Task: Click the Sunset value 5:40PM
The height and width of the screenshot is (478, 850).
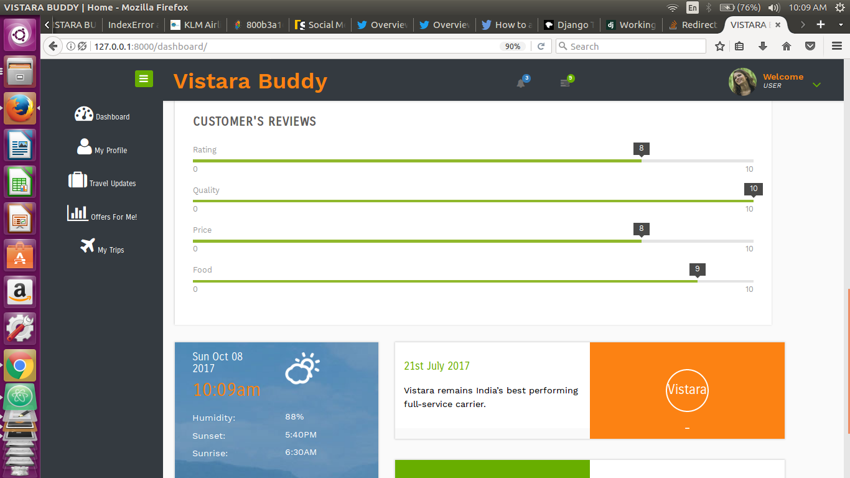Action: coord(301,434)
